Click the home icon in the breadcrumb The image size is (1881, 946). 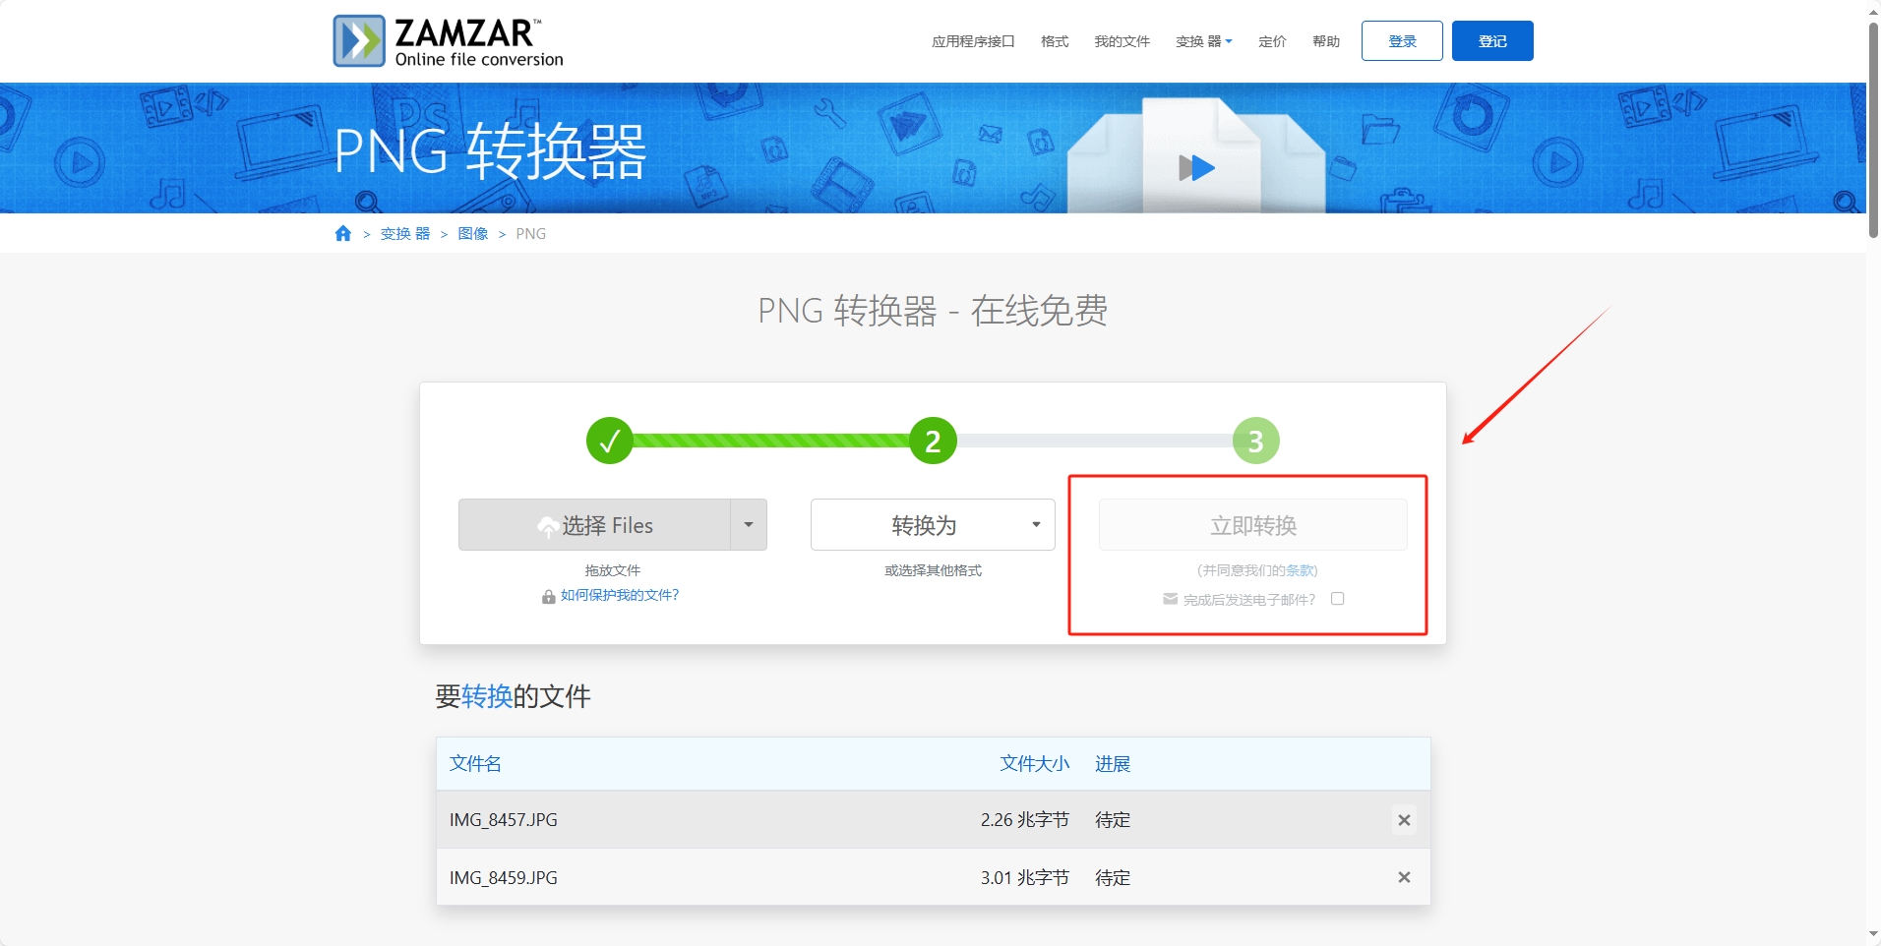tap(342, 233)
